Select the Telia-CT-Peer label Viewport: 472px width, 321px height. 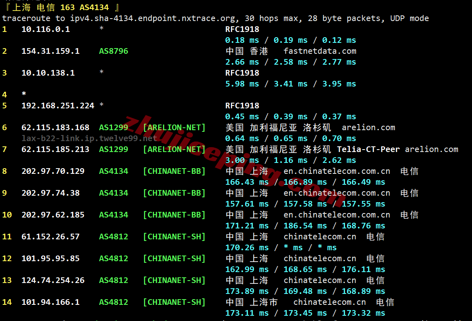coord(368,149)
